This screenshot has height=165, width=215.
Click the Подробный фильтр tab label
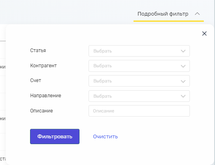(x=163, y=14)
